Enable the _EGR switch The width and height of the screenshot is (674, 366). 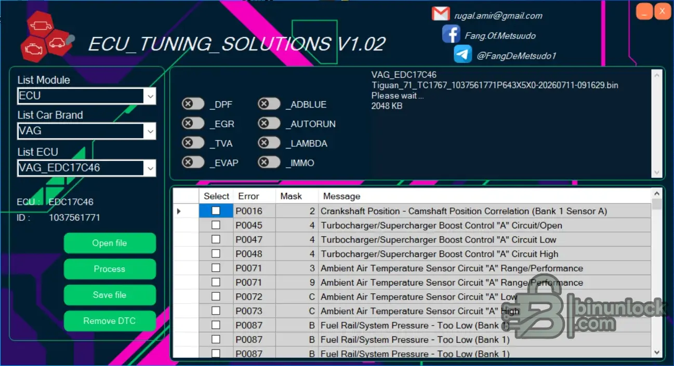click(193, 124)
